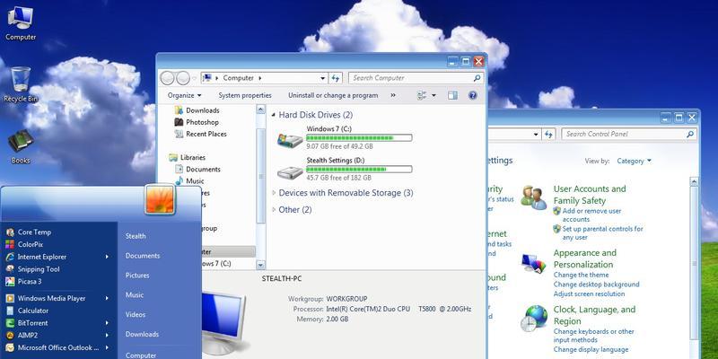The height and width of the screenshot is (359, 718).
Task: Select the Stealth Settings (D:) drive icon
Action: tap(290, 171)
